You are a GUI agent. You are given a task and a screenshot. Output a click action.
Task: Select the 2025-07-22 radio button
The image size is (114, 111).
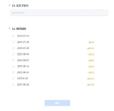(x=13, y=36)
